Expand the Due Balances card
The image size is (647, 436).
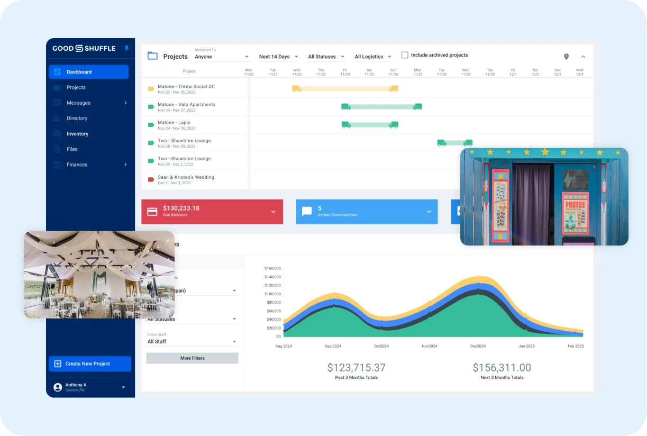(x=274, y=212)
